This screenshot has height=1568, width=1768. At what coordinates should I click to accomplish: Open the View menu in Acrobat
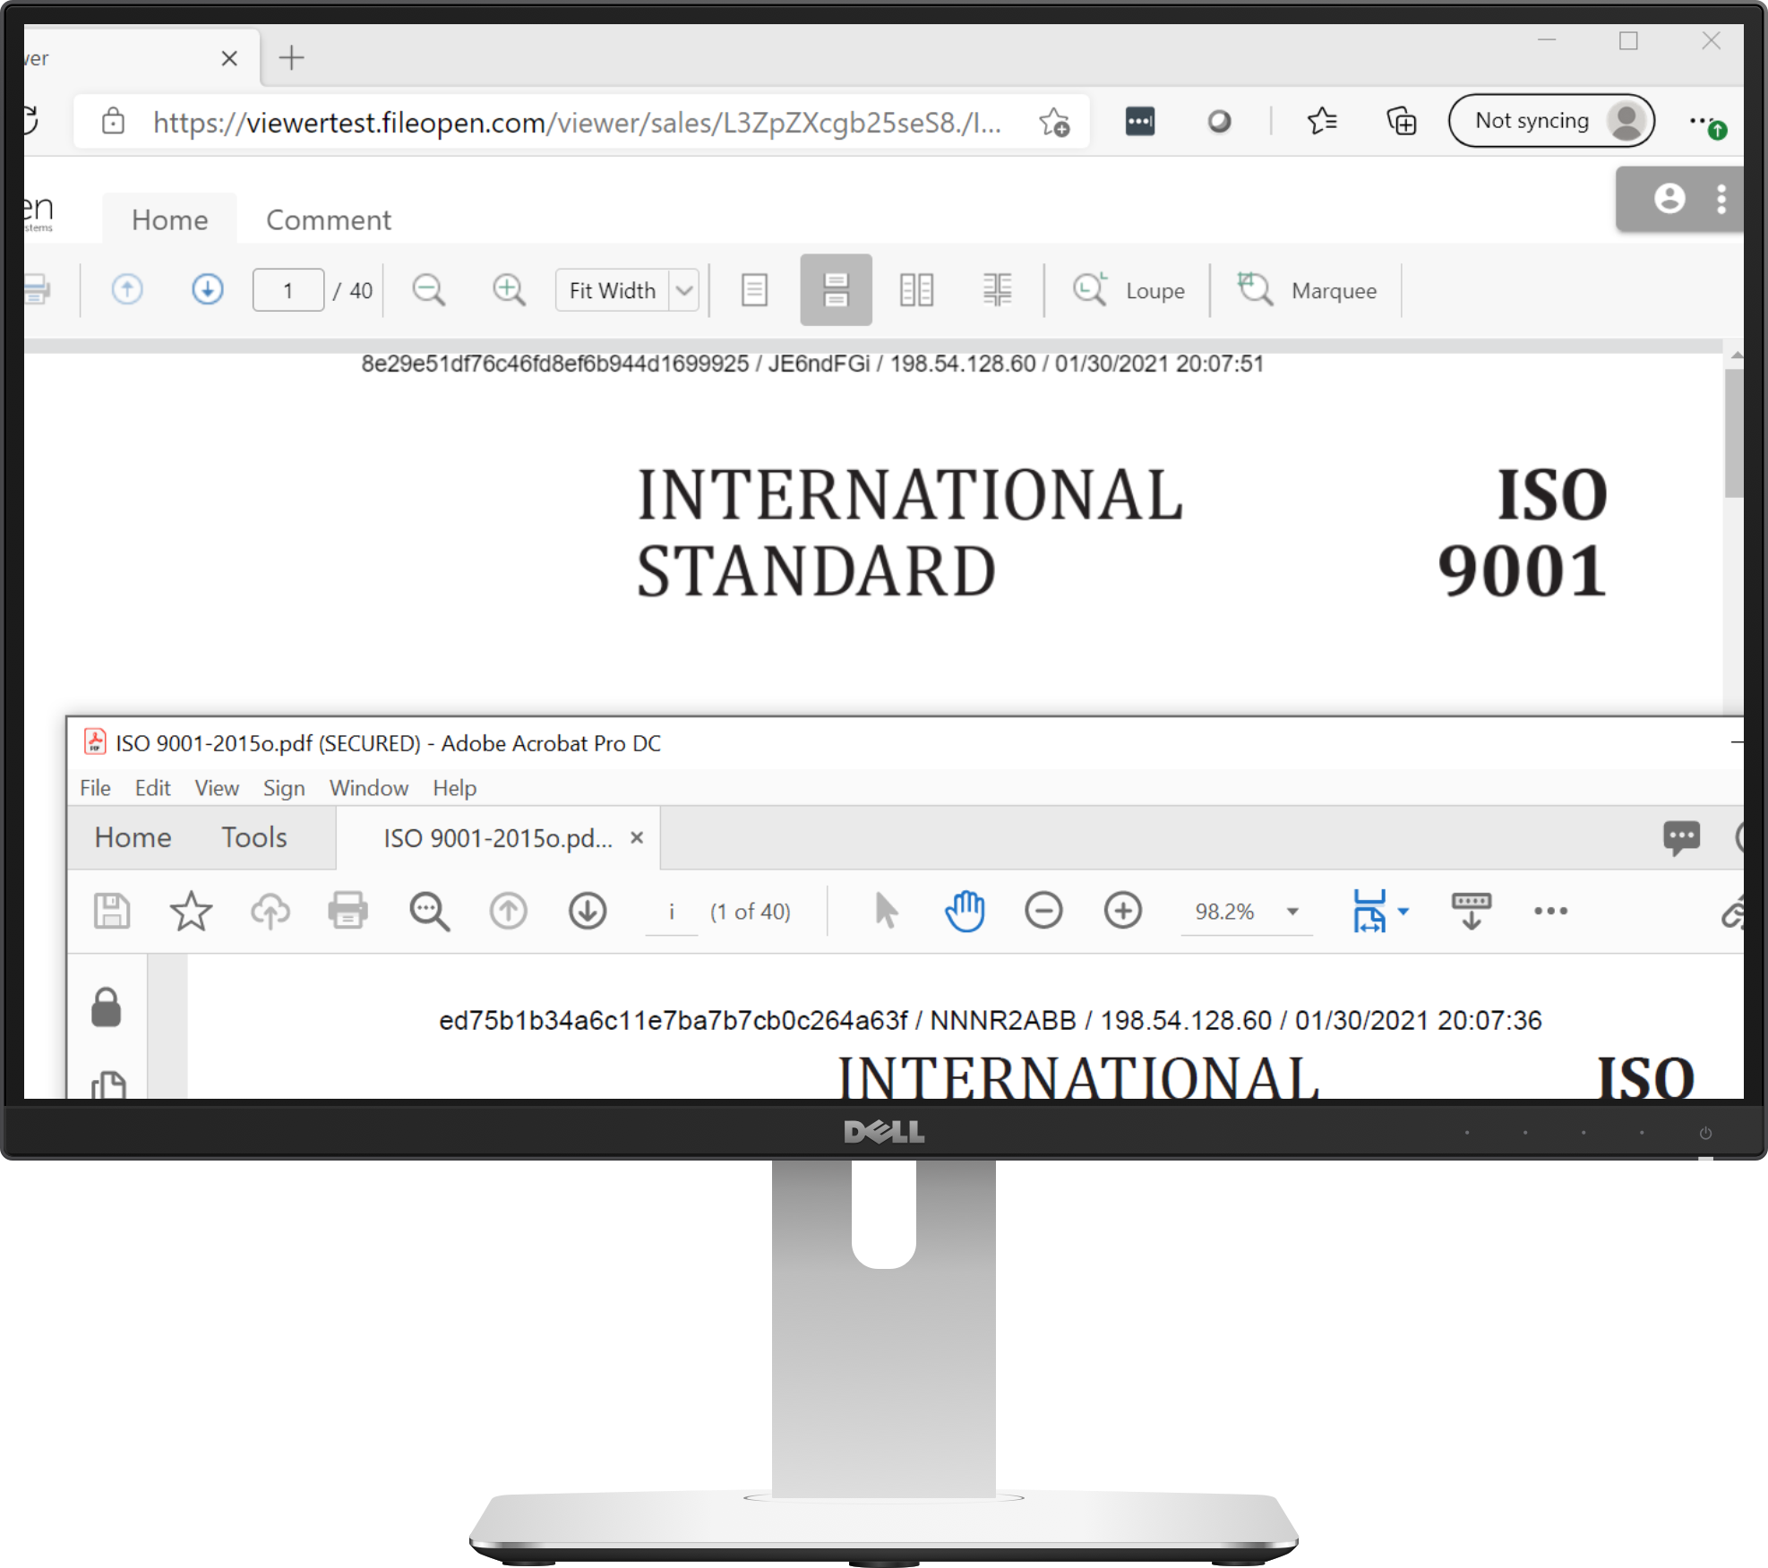(x=217, y=788)
